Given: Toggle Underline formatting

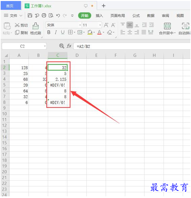Looking at the screenshot, I should coord(63,32).
